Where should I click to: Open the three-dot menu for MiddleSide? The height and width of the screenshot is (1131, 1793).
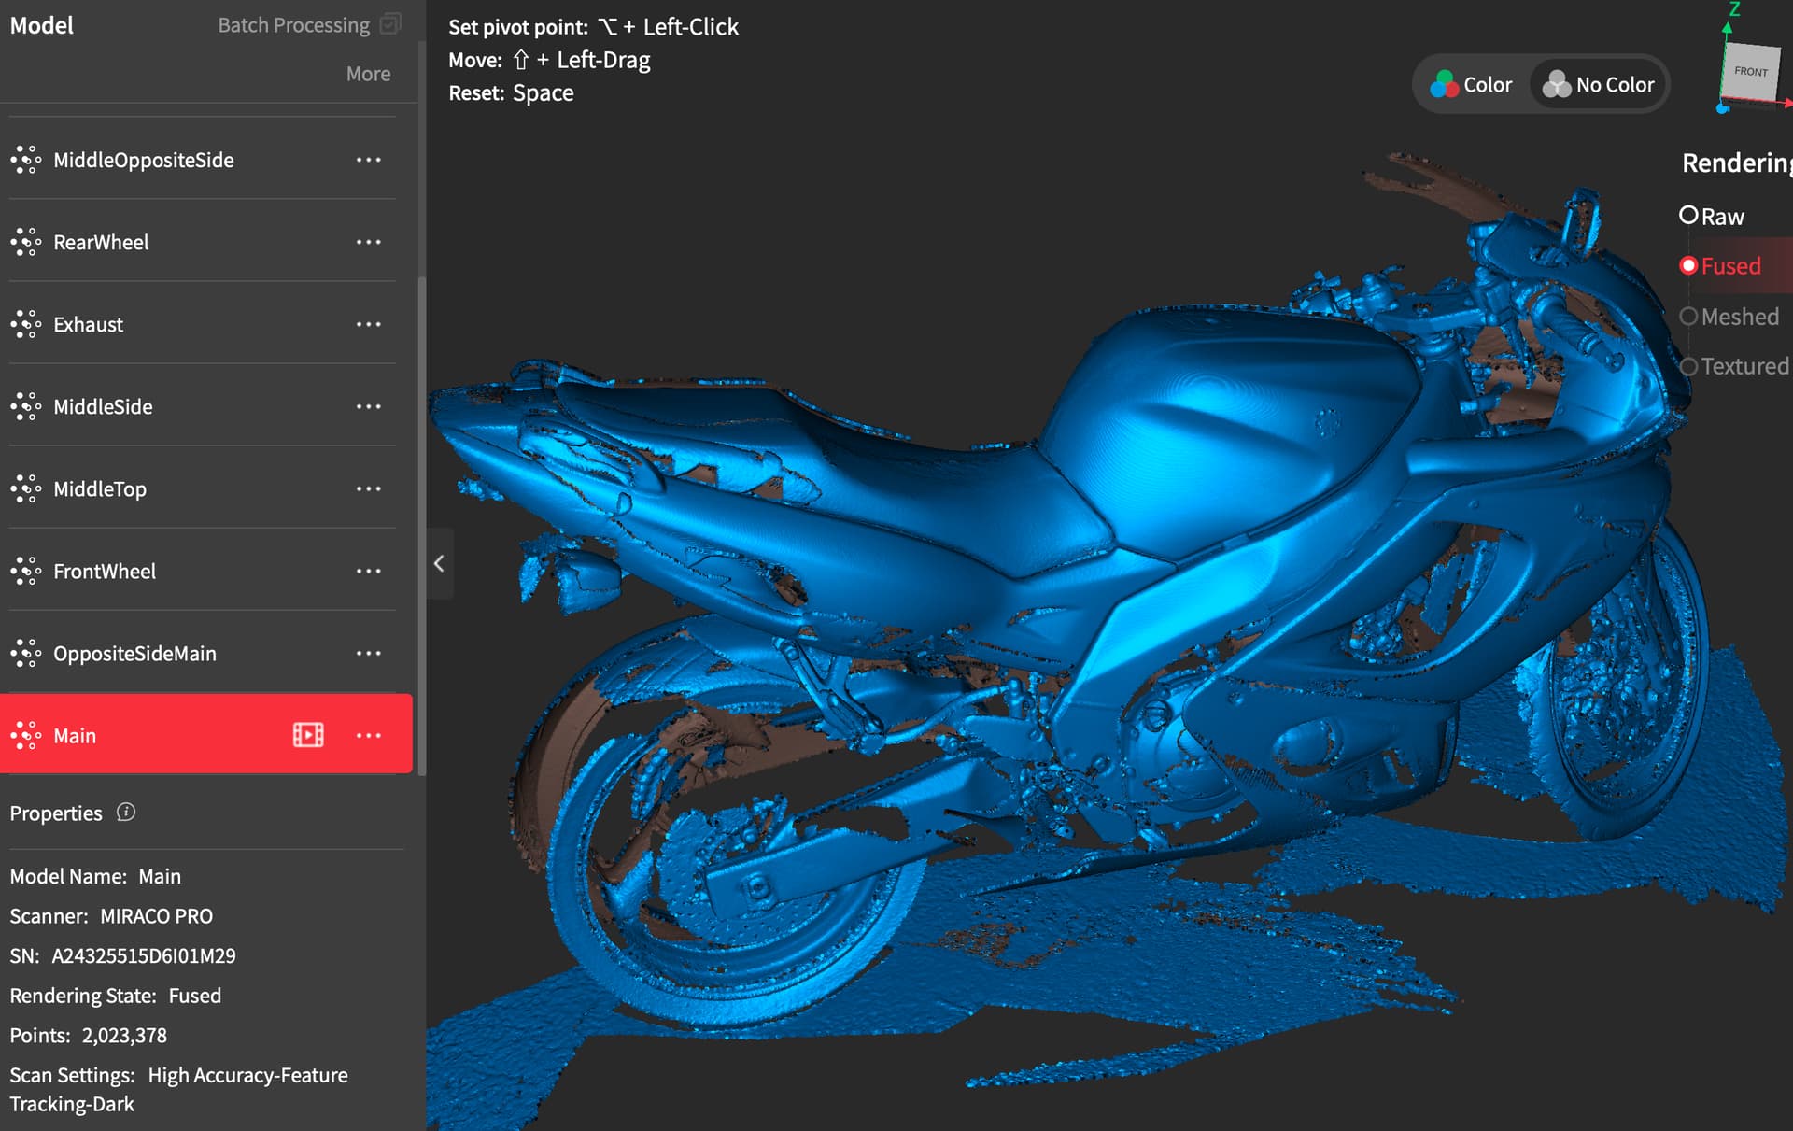pos(368,406)
